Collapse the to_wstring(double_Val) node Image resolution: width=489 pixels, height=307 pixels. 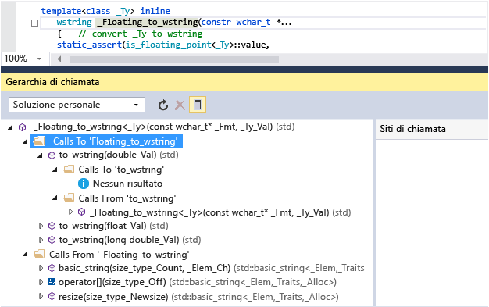pos(40,155)
